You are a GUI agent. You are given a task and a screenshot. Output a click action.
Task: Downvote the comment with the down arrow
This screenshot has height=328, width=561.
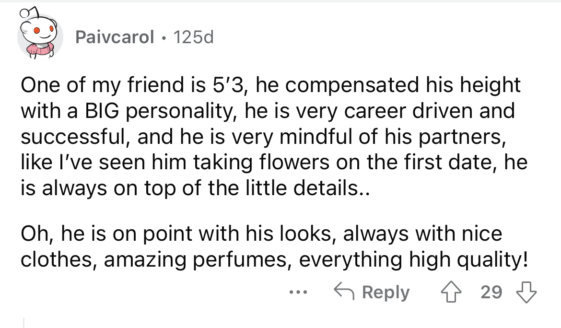(526, 292)
